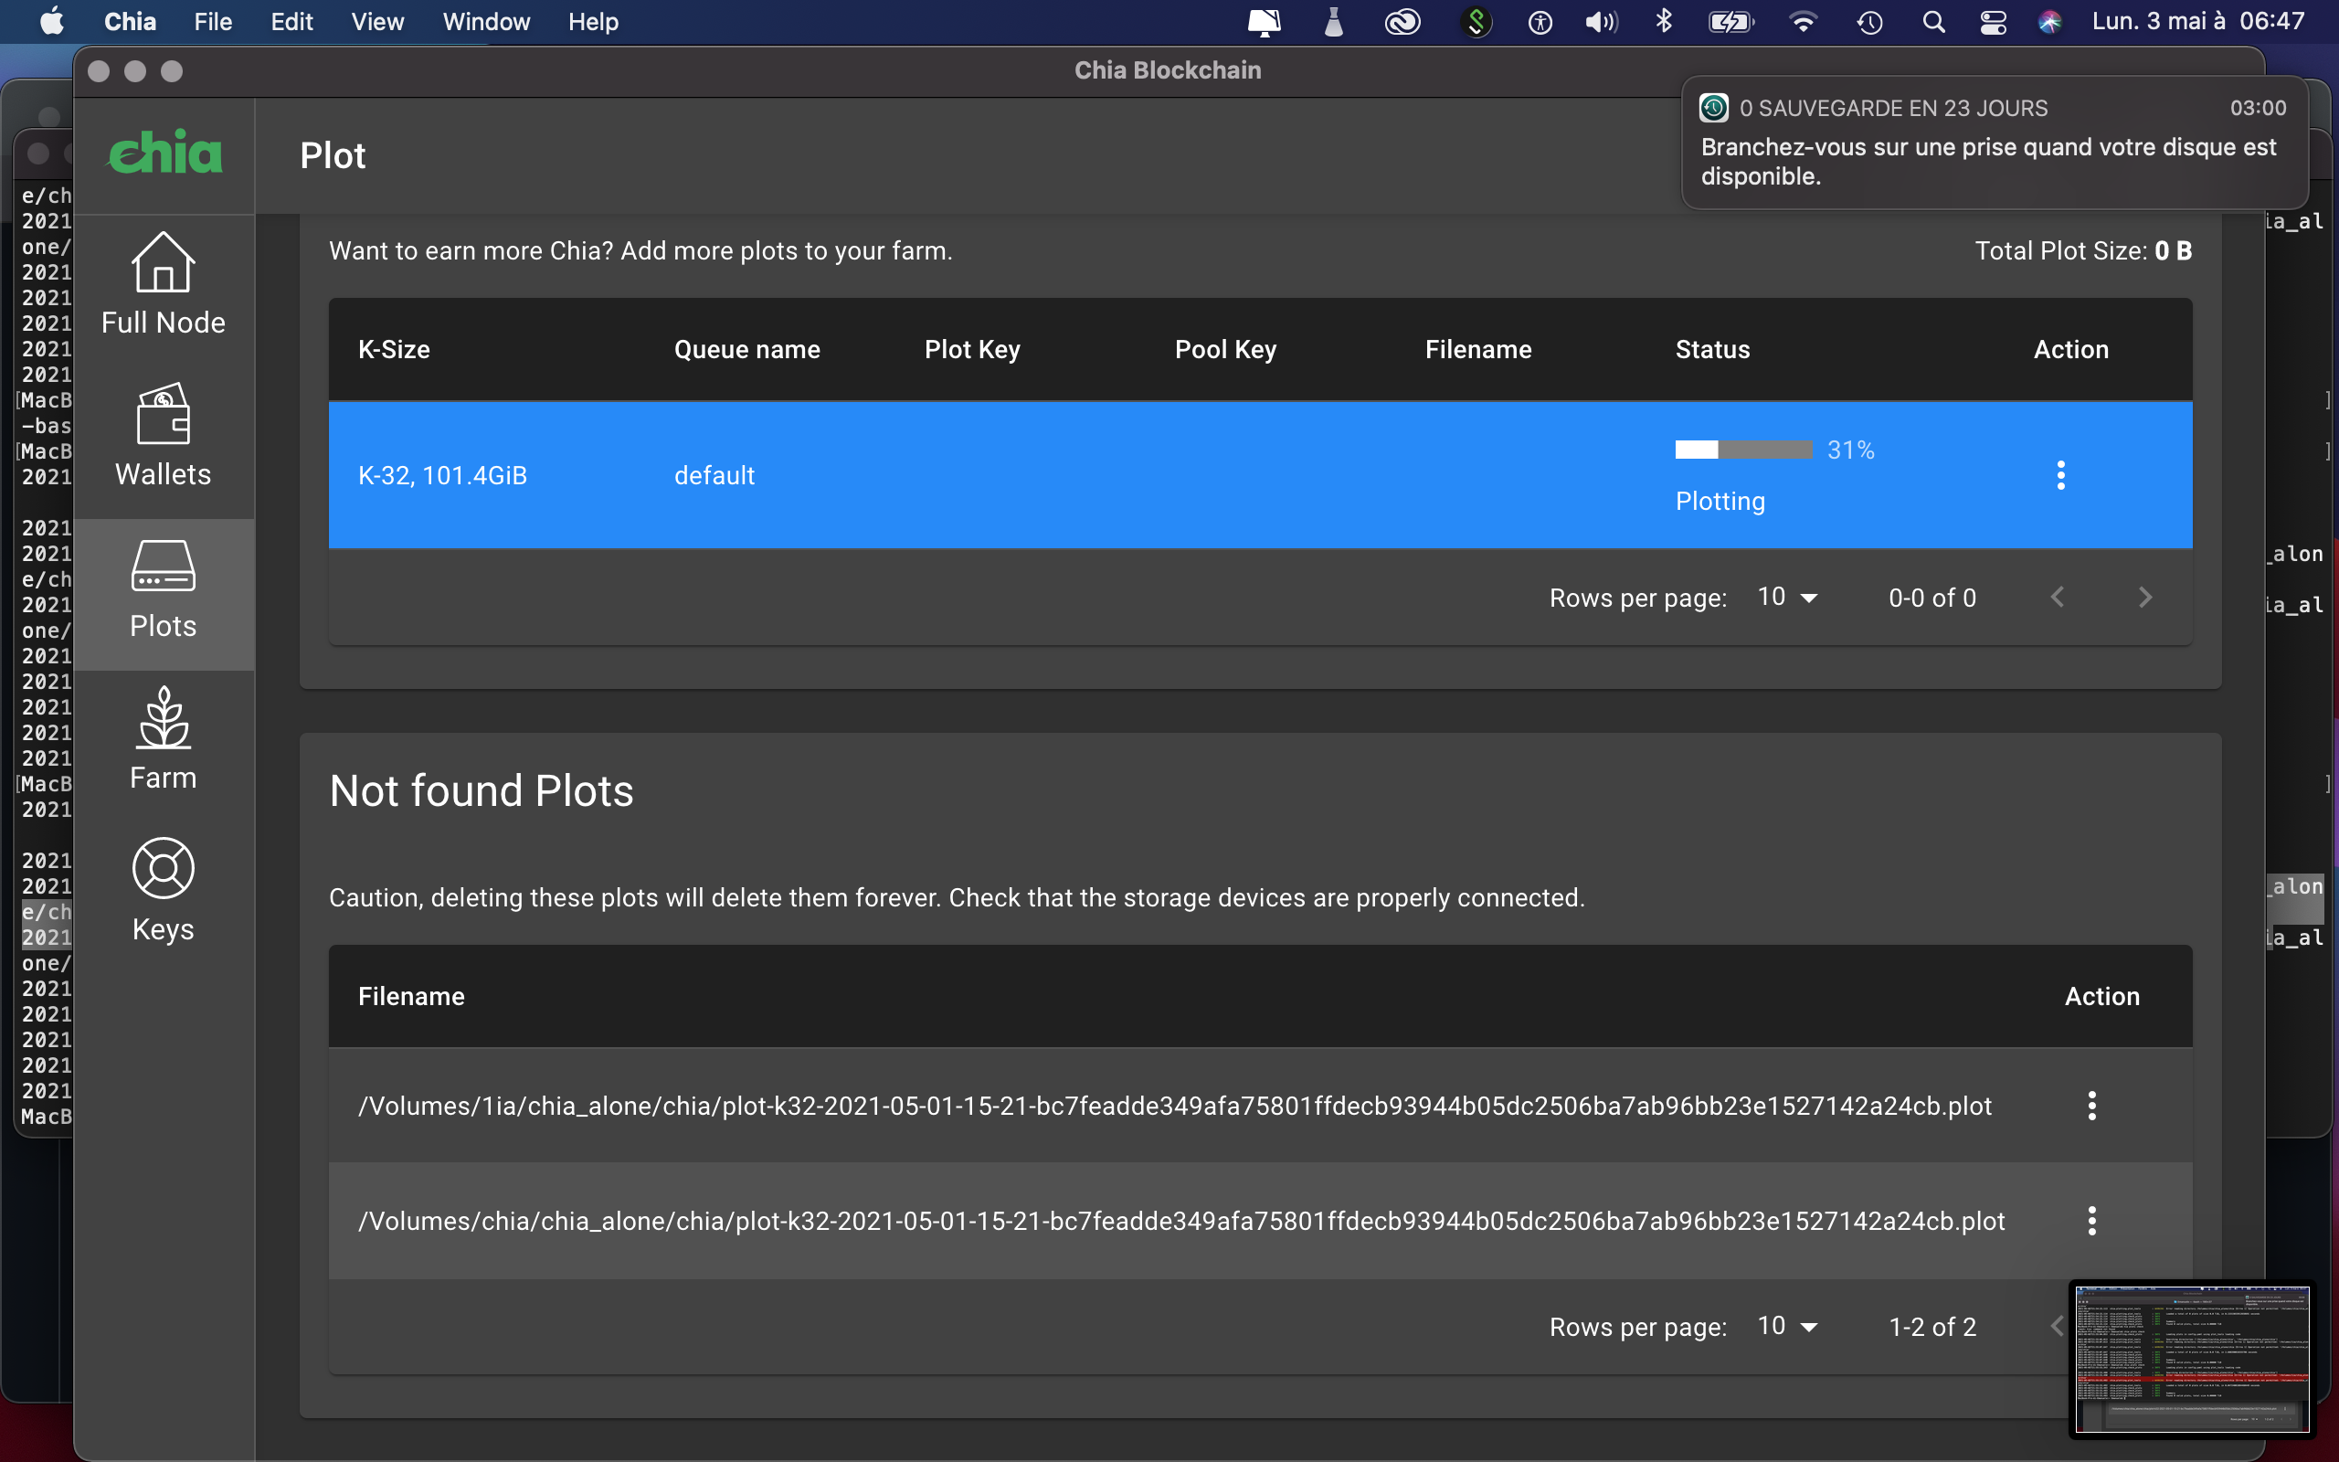Click the K-Size column header
The height and width of the screenshot is (1462, 2339).
click(394, 349)
